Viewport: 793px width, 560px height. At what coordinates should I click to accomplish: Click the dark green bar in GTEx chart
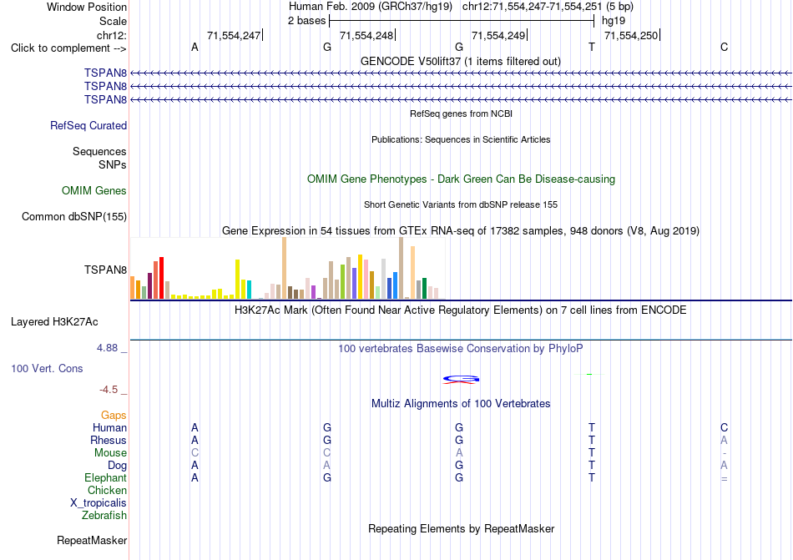424,289
